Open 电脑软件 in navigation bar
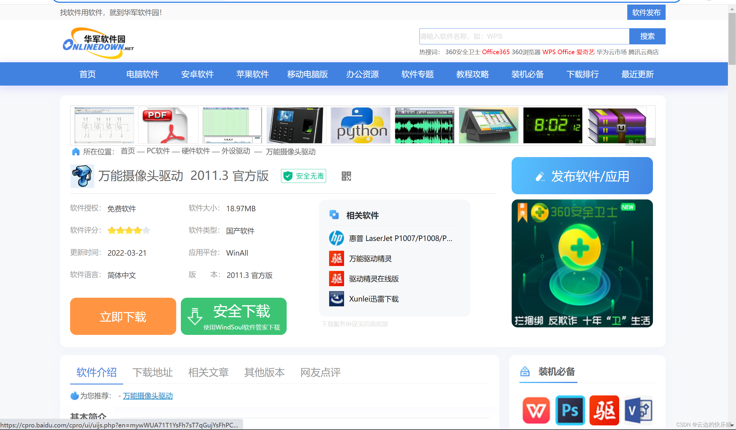The height and width of the screenshot is (430, 736). (x=142, y=74)
